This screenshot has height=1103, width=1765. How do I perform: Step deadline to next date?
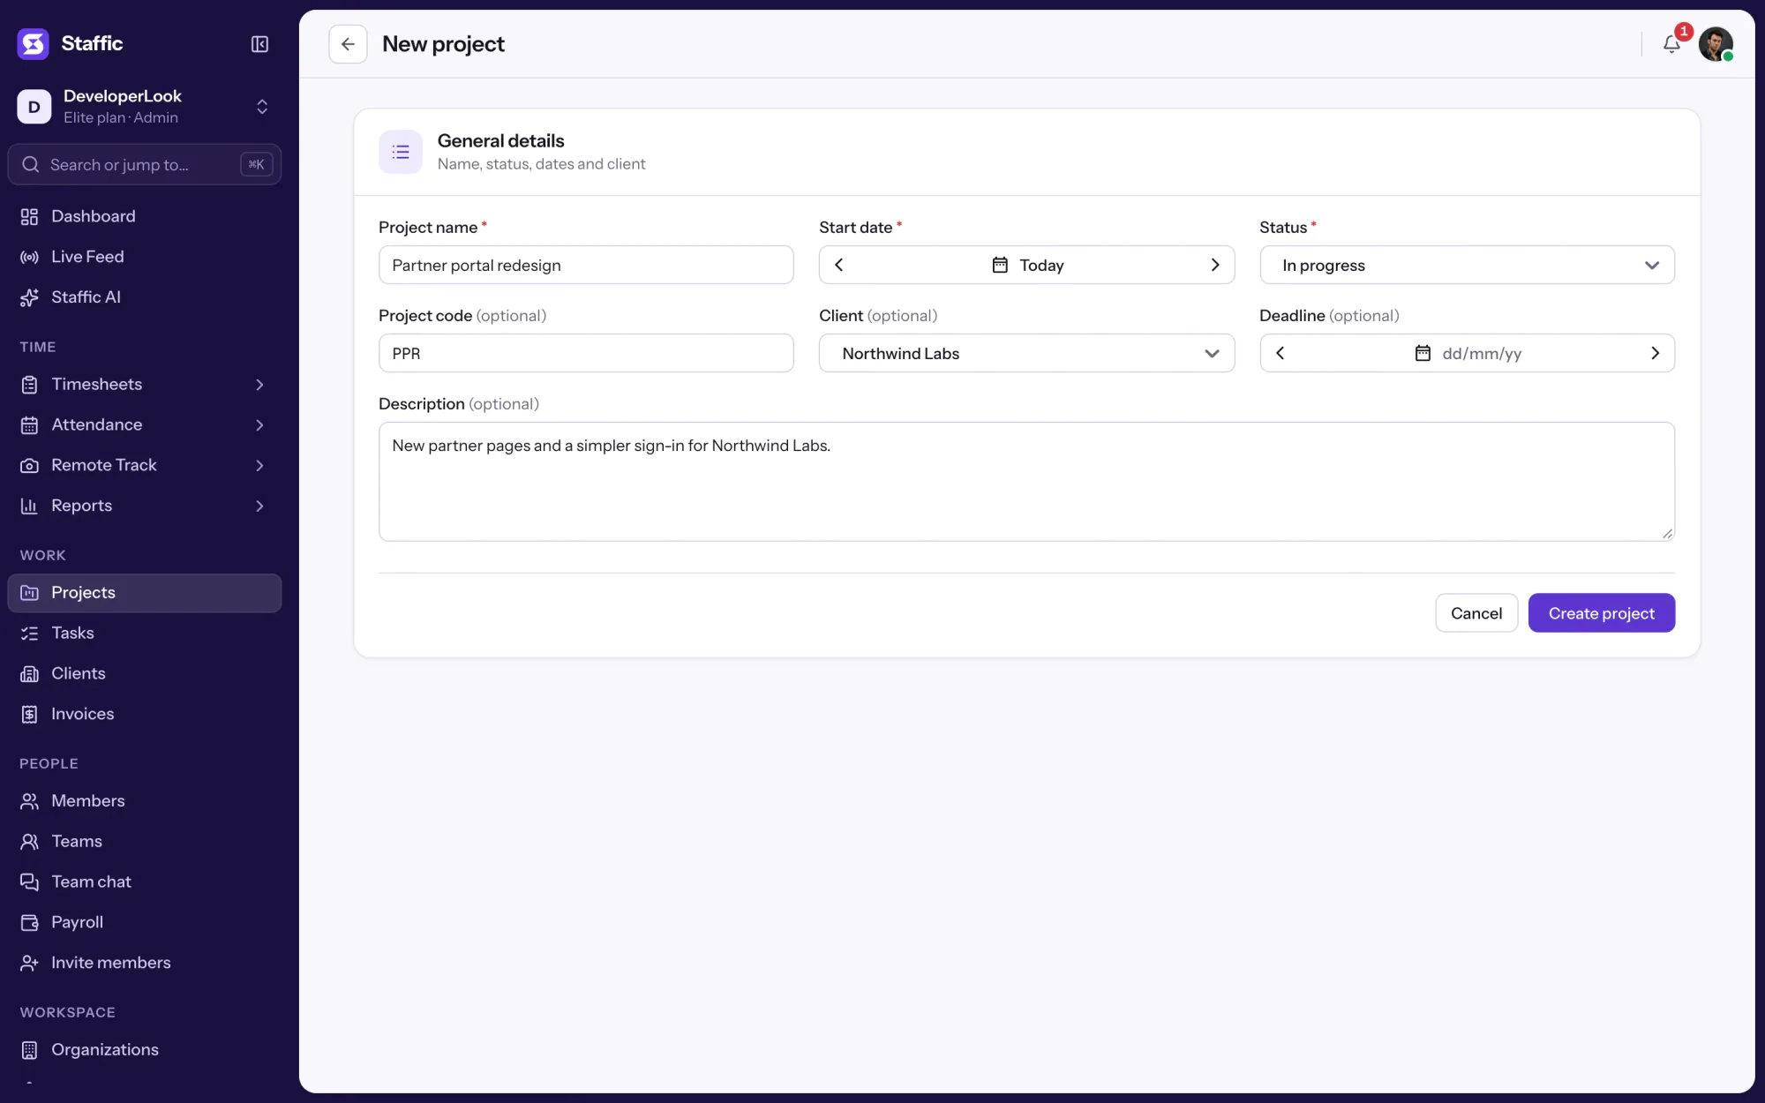pyautogui.click(x=1656, y=353)
